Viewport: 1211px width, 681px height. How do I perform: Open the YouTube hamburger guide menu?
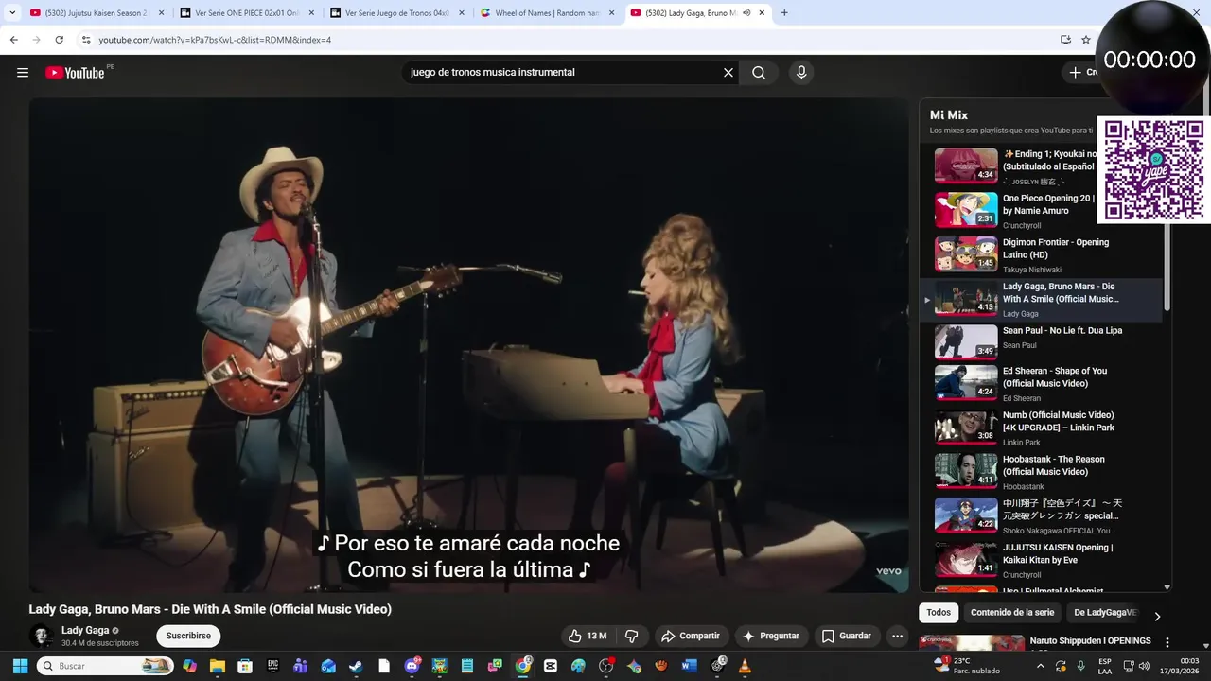point(23,73)
